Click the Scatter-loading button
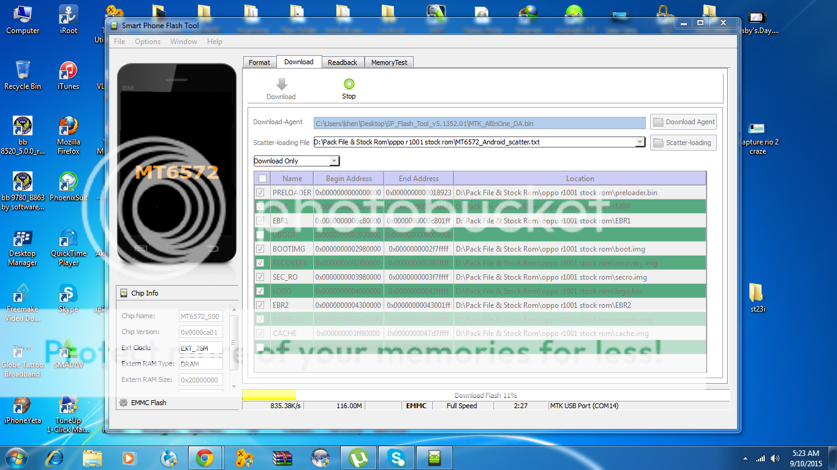 click(x=683, y=143)
